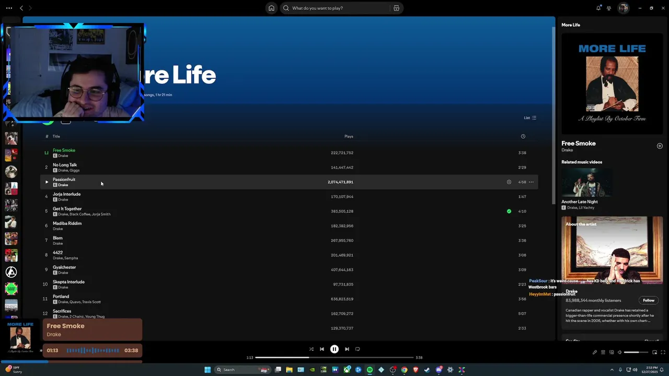This screenshot has width=669, height=376.
Task: Open the weather widget on the taskbar
Action: [14, 370]
